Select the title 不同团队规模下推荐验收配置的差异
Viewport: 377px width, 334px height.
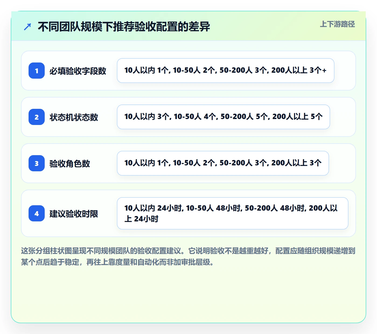tap(124, 27)
